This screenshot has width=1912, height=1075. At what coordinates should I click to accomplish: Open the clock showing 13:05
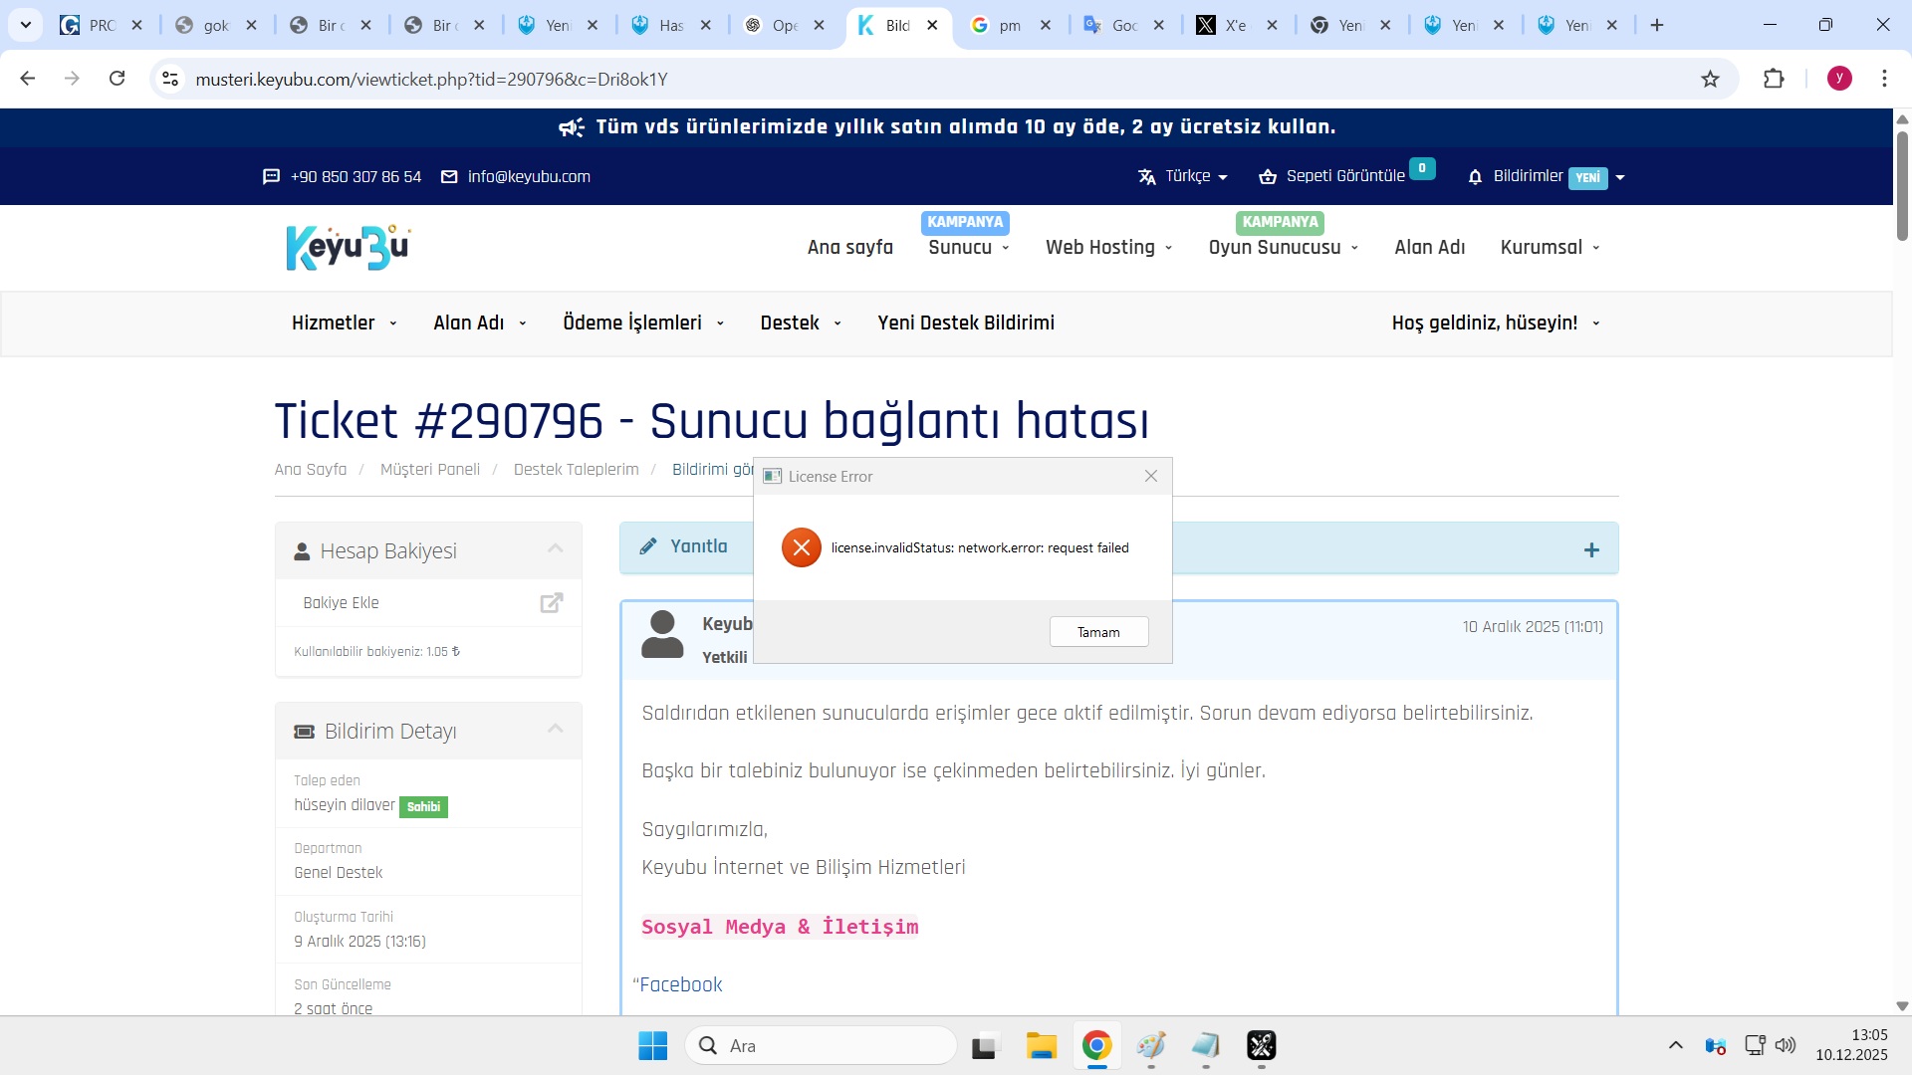[1851, 1045]
